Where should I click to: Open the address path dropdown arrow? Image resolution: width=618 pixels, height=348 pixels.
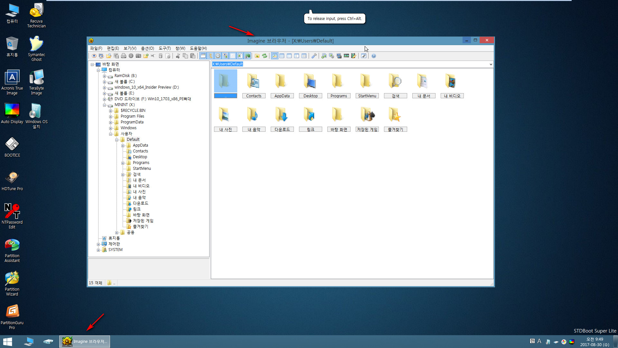491,64
